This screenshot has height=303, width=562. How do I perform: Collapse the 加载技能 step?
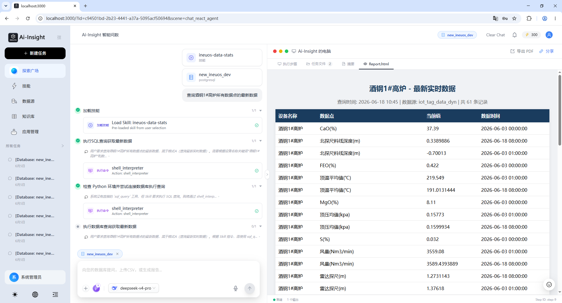(261, 111)
